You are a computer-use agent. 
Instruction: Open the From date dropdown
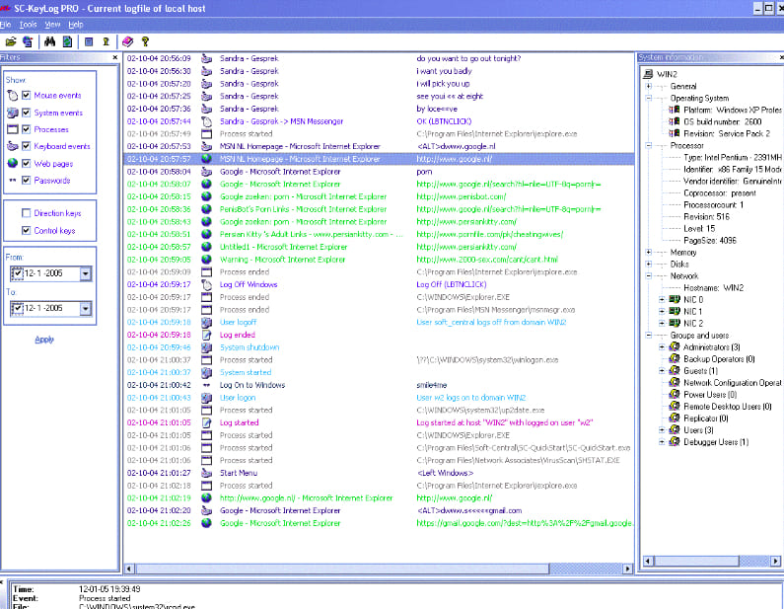click(x=86, y=272)
